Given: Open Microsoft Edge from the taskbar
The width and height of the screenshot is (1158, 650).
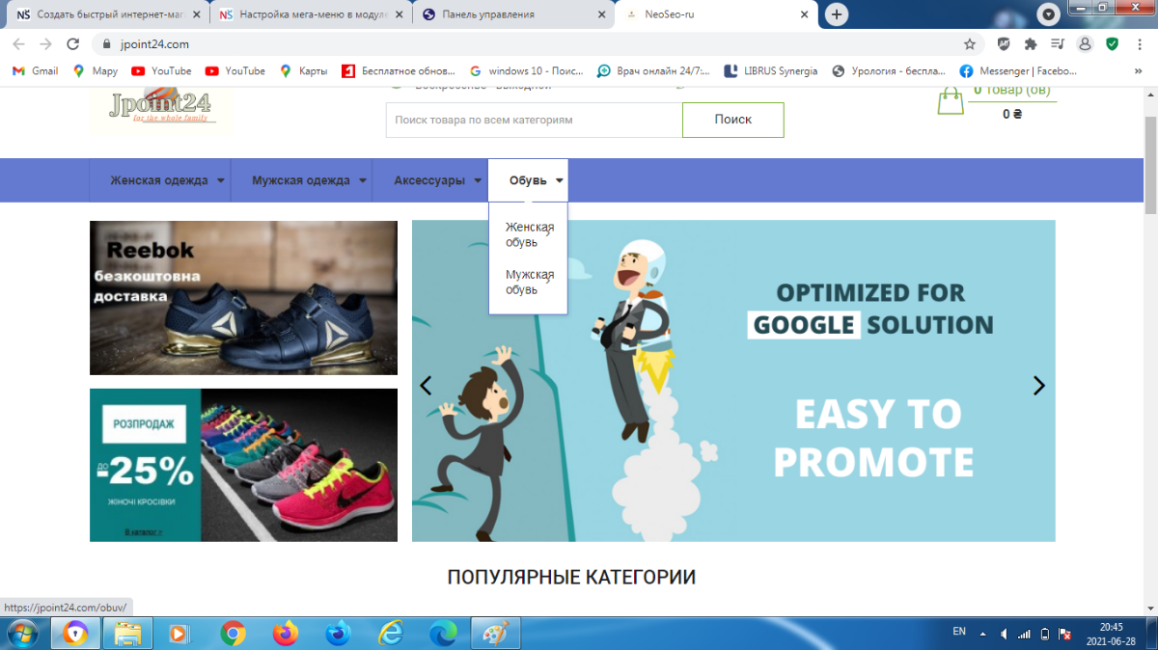Looking at the screenshot, I should [x=443, y=634].
